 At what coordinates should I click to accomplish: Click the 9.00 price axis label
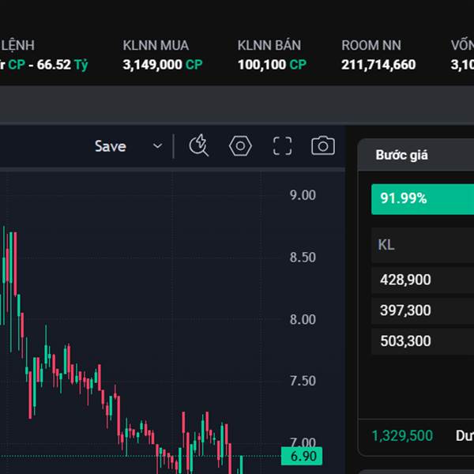click(303, 195)
